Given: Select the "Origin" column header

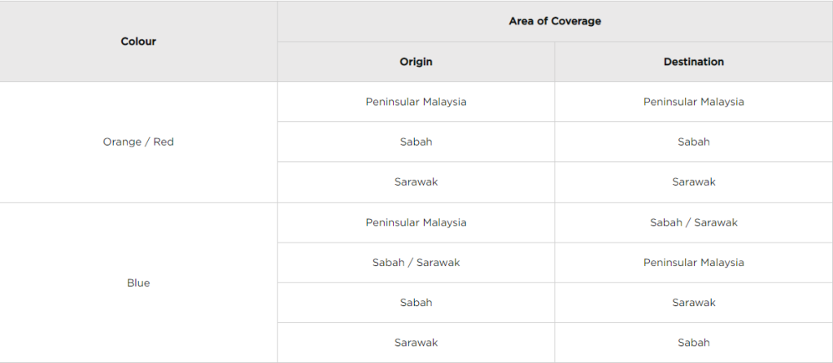Looking at the screenshot, I should click(x=416, y=62).
